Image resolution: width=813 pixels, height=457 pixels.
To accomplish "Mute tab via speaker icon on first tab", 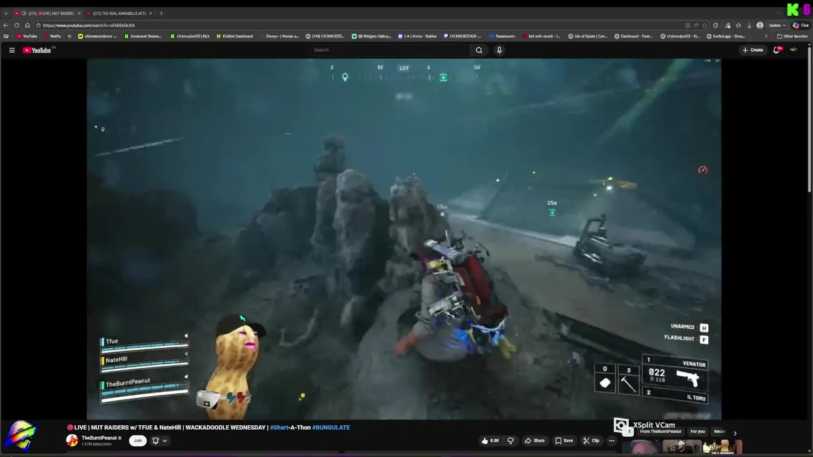I will click(24, 13).
